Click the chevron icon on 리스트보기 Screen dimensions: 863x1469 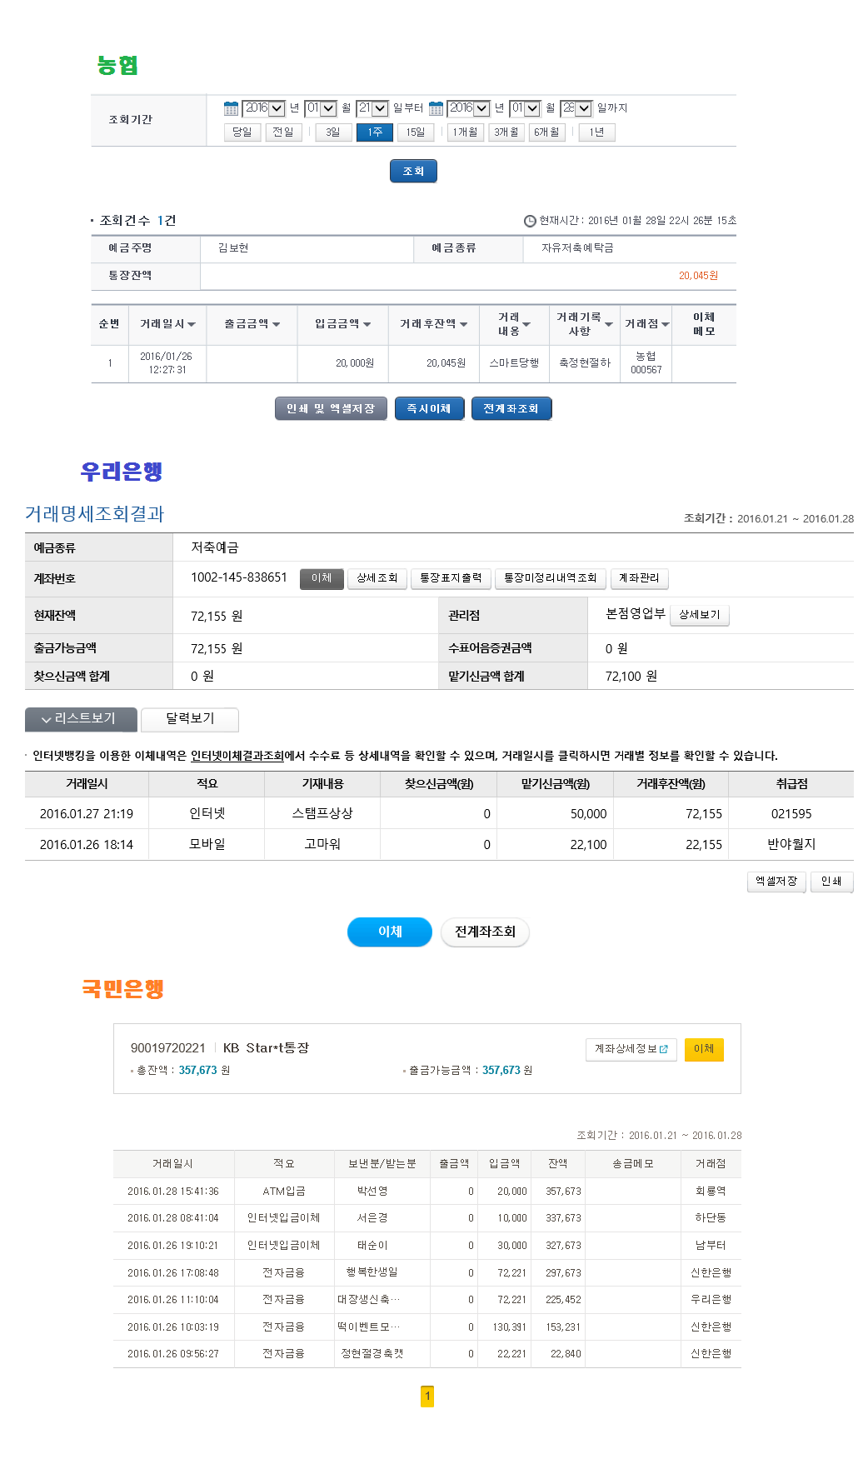tap(47, 719)
